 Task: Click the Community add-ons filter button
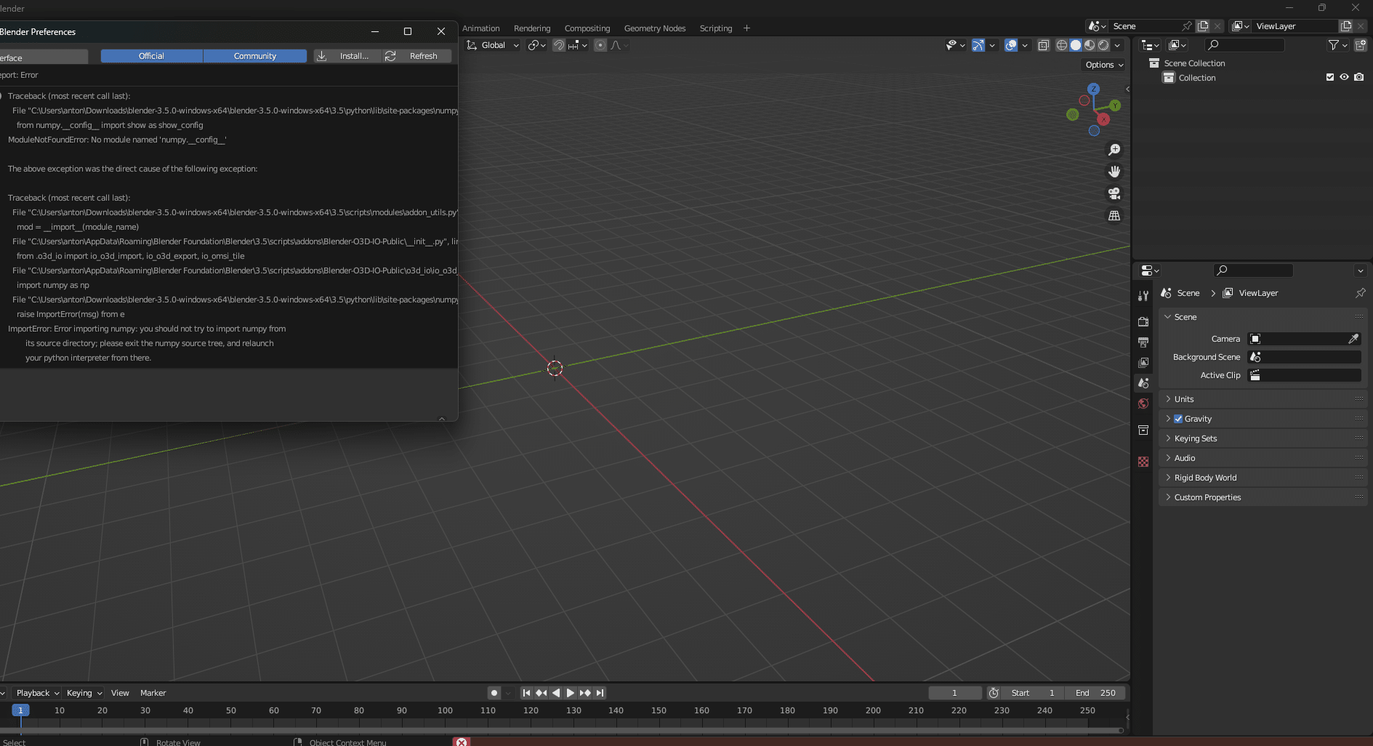coord(254,56)
